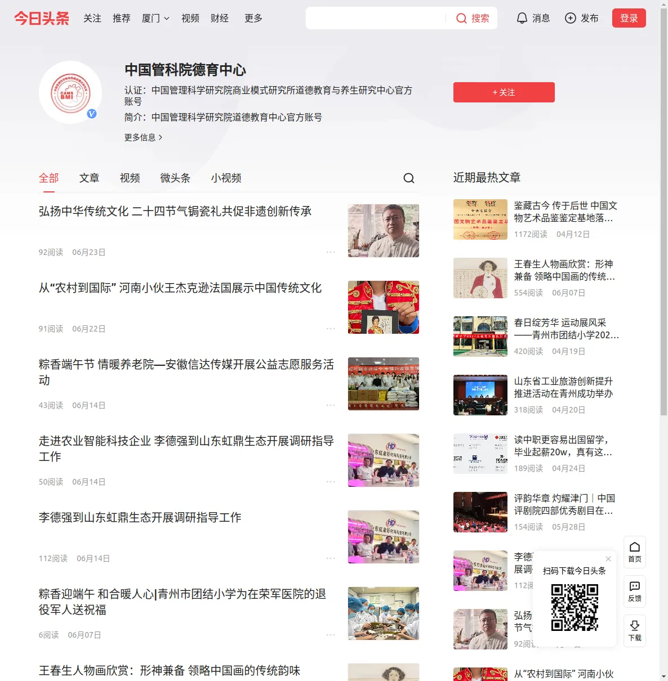This screenshot has width=668, height=681.
Task: Click the 中国管科院德育中心 profile avatar
Action: 70,92
